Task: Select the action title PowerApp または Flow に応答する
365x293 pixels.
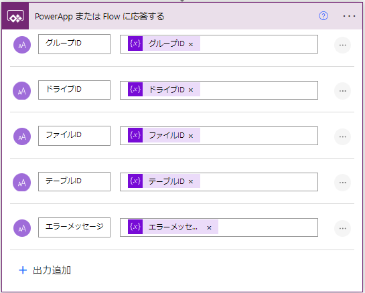Action: coord(100,17)
